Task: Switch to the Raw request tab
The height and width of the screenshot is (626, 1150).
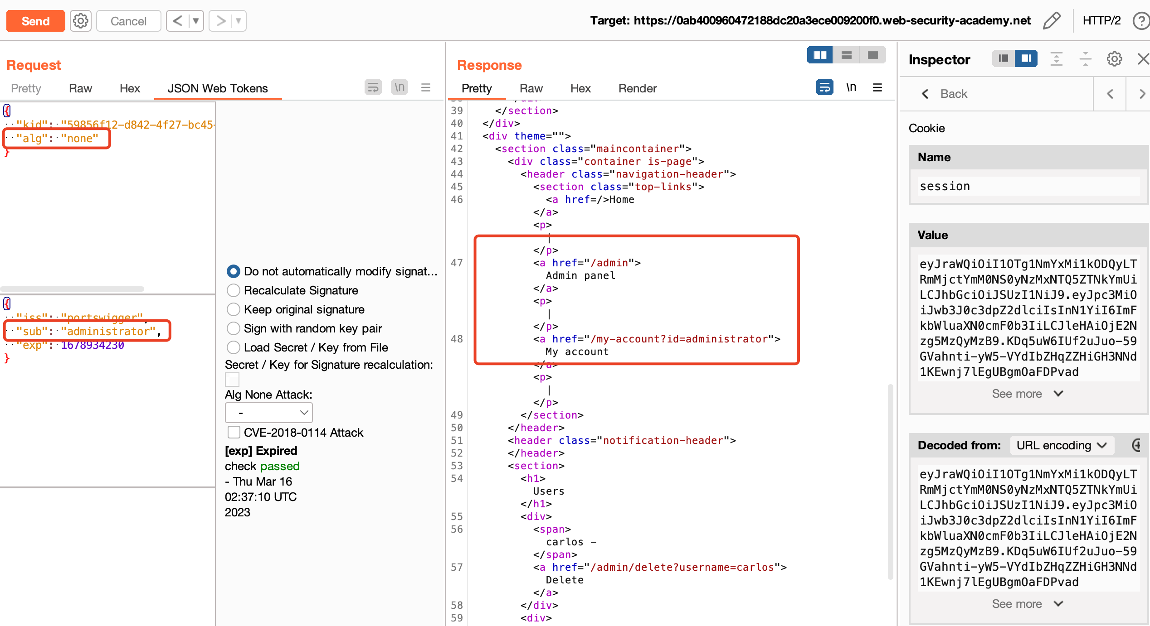Action: coord(80,88)
